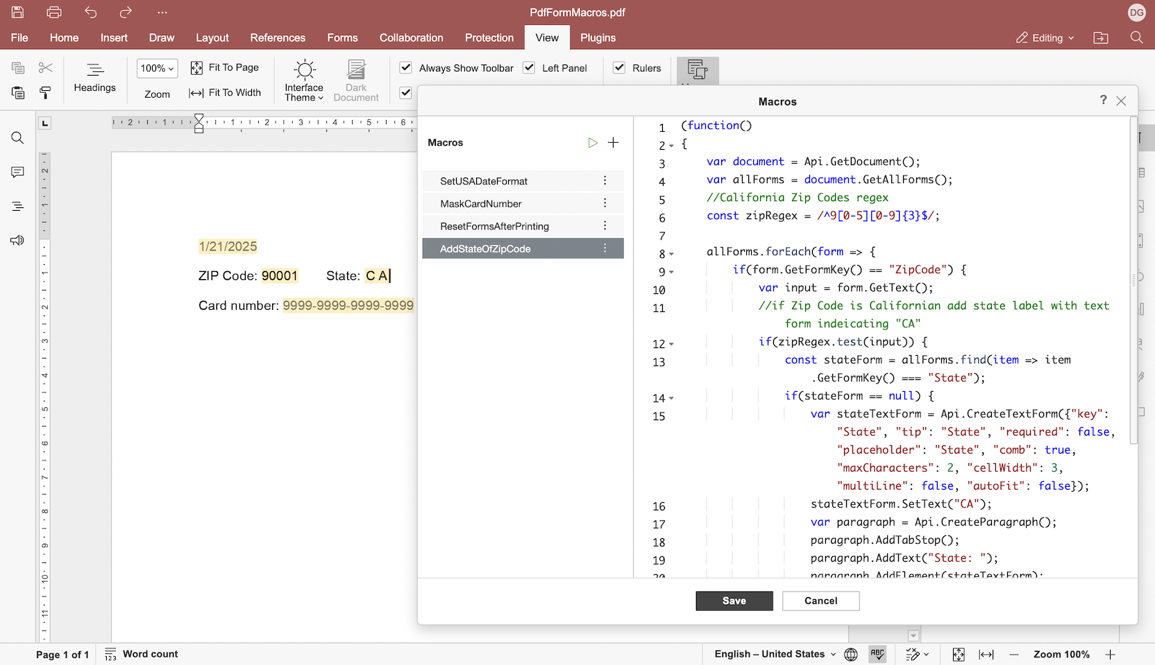The height and width of the screenshot is (665, 1155).
Task: Add a new macro with plus icon
Action: 613,142
